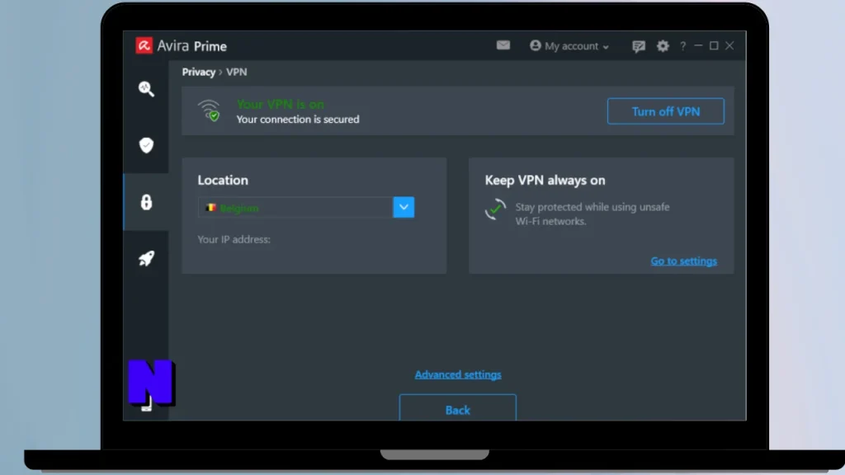Click the Avira logo icon

point(144,46)
